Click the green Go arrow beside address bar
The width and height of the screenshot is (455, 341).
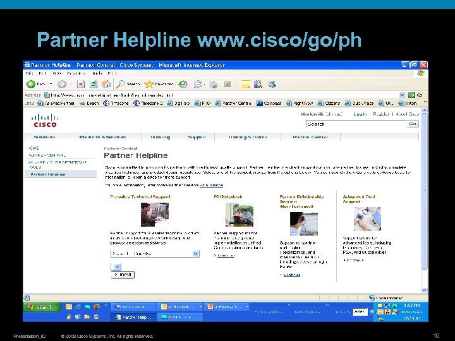411,95
